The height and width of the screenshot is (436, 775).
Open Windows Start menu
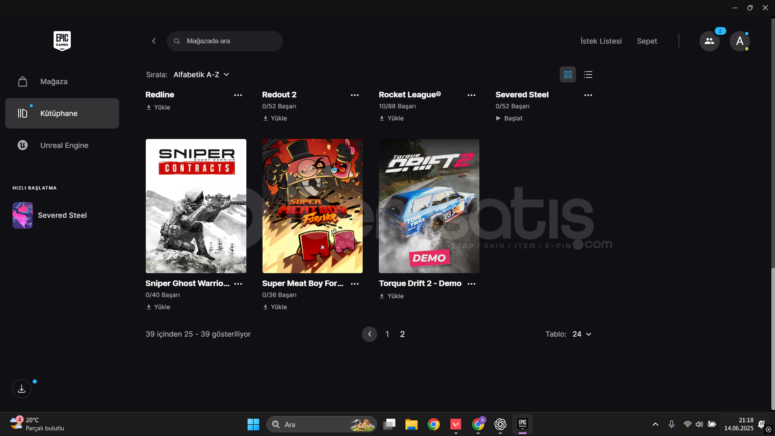point(253,425)
